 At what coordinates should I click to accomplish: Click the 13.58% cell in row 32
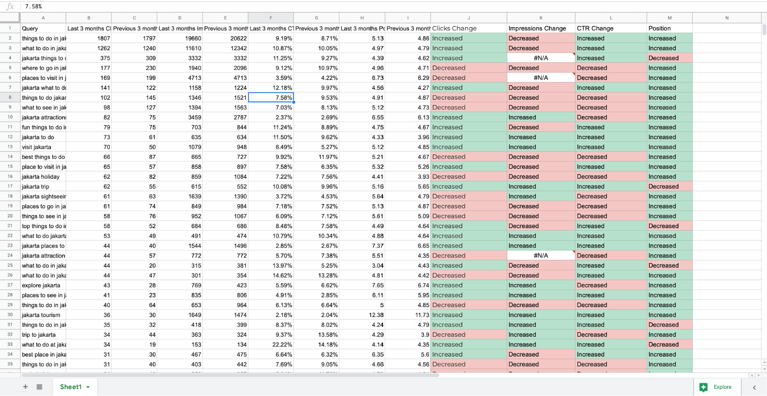(316, 335)
